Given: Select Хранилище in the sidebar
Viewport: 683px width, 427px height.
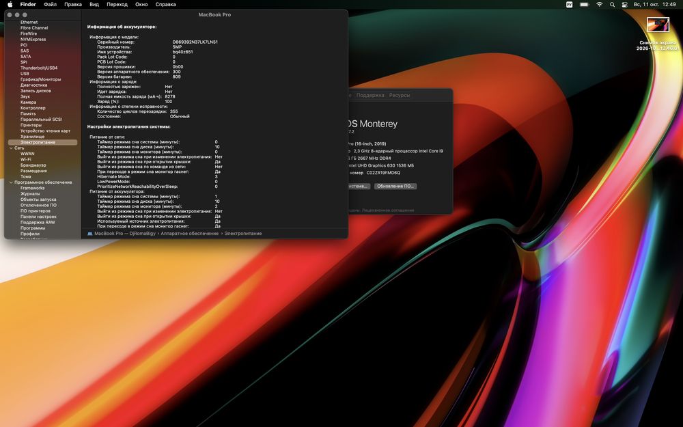Looking at the screenshot, I should 32,137.
